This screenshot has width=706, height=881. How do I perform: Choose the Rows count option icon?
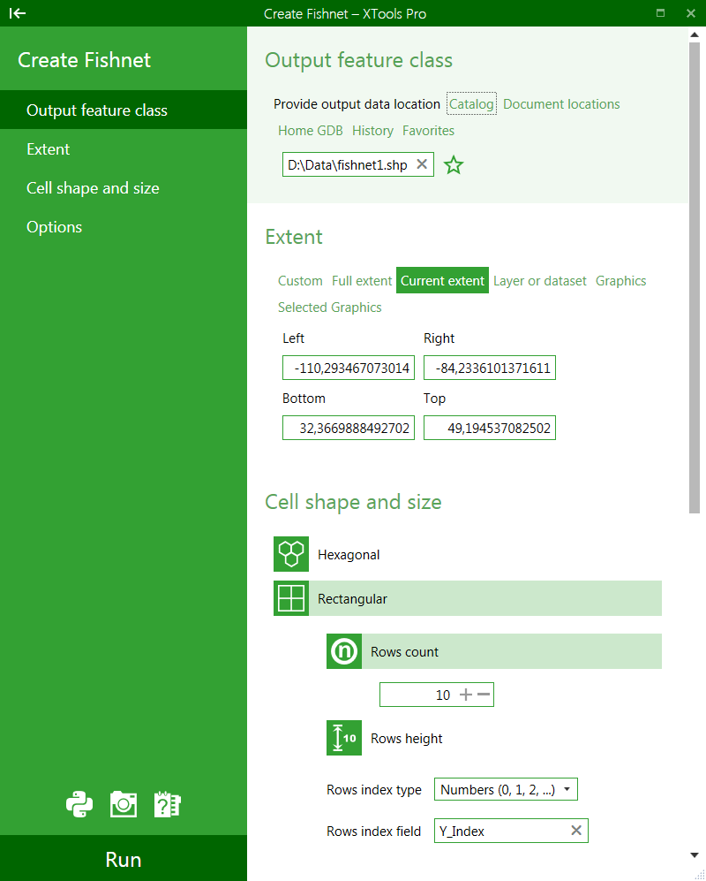344,651
